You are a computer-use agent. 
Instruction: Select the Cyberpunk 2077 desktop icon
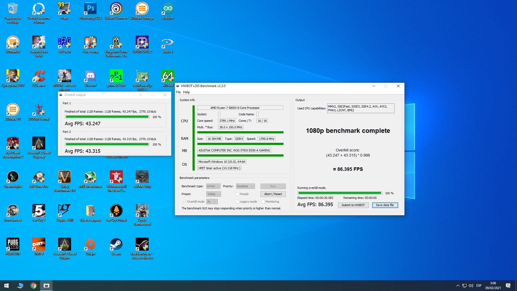coord(13,78)
